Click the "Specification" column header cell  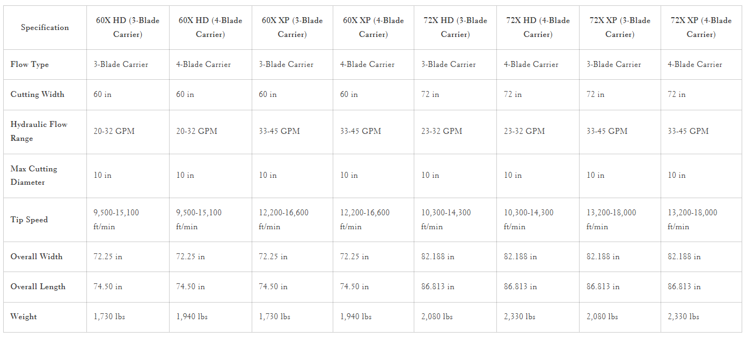tap(45, 27)
